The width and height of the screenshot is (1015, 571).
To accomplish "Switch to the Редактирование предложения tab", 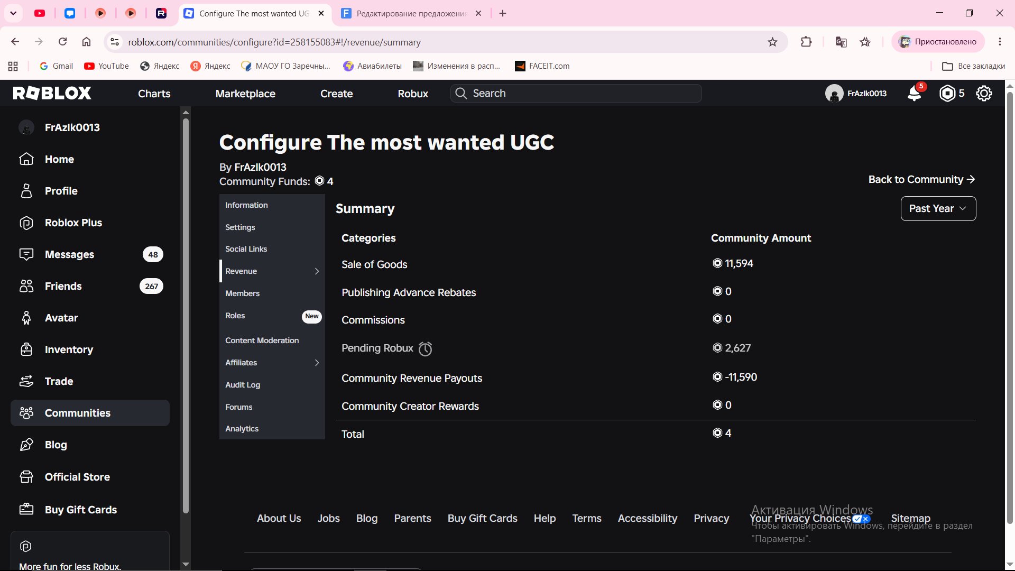I will click(411, 13).
